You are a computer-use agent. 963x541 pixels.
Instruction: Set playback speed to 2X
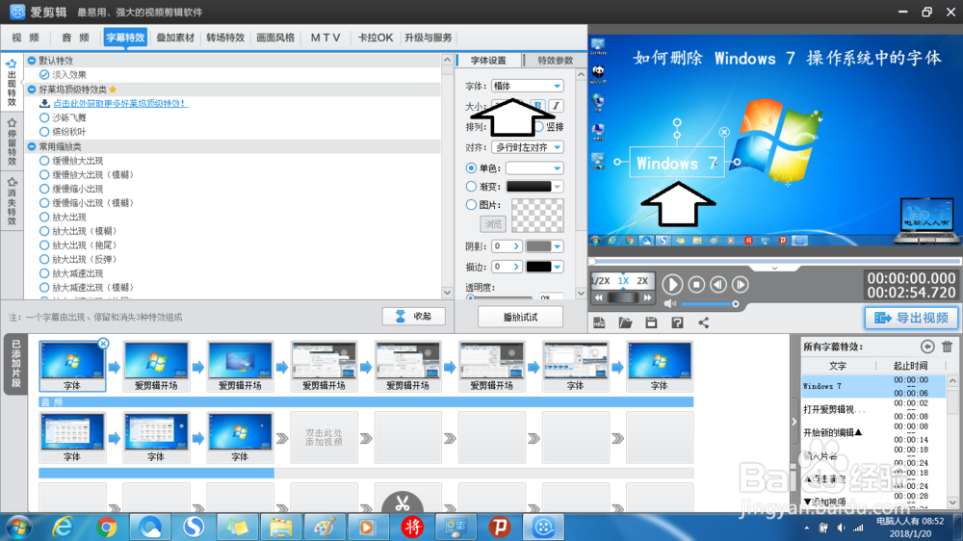pos(642,281)
